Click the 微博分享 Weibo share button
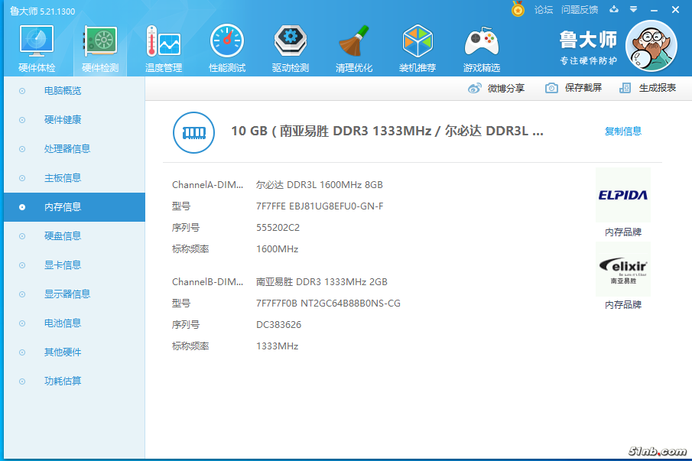 pos(497,88)
